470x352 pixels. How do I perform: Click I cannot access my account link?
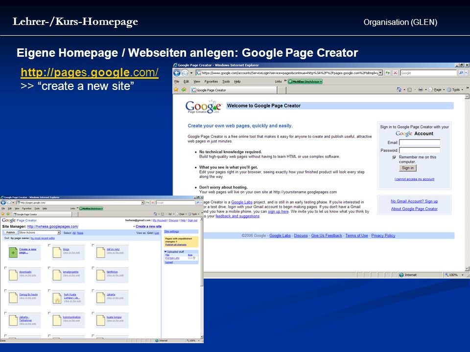point(414,179)
